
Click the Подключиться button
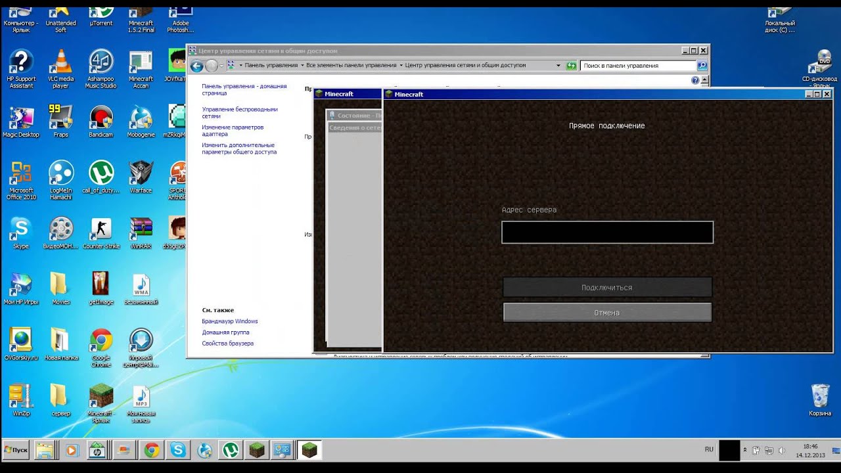(x=607, y=288)
